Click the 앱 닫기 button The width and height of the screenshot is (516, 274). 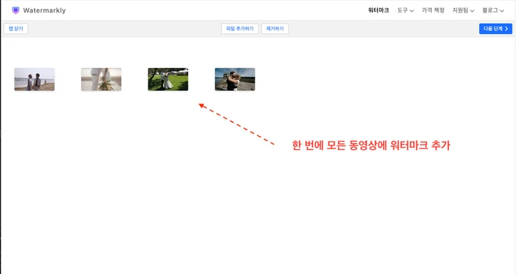[x=16, y=29]
